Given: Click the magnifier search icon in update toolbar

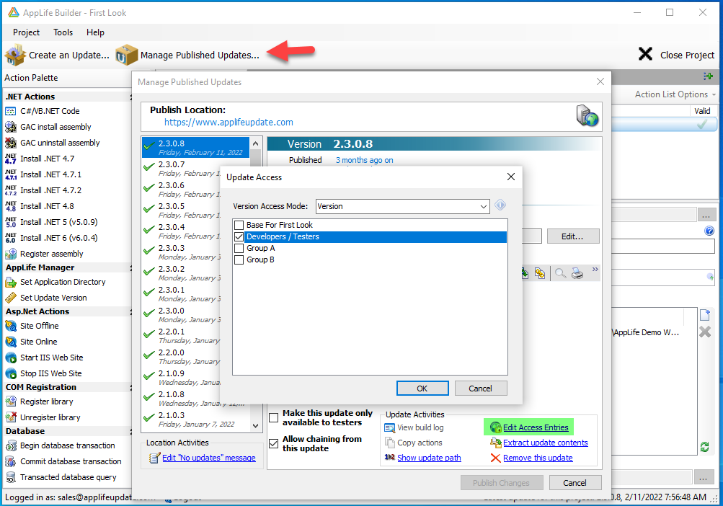Looking at the screenshot, I should click(x=560, y=273).
